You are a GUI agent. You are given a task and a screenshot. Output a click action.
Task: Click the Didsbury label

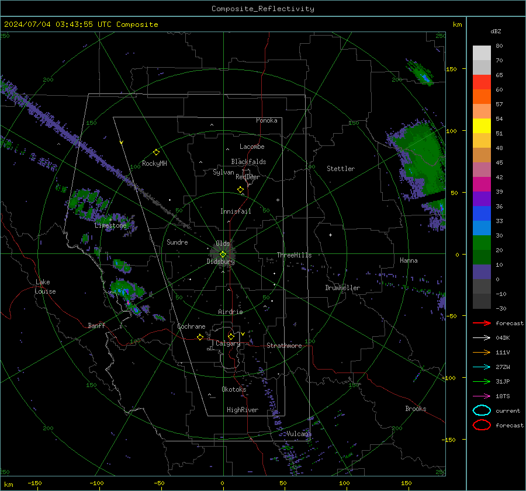point(220,262)
